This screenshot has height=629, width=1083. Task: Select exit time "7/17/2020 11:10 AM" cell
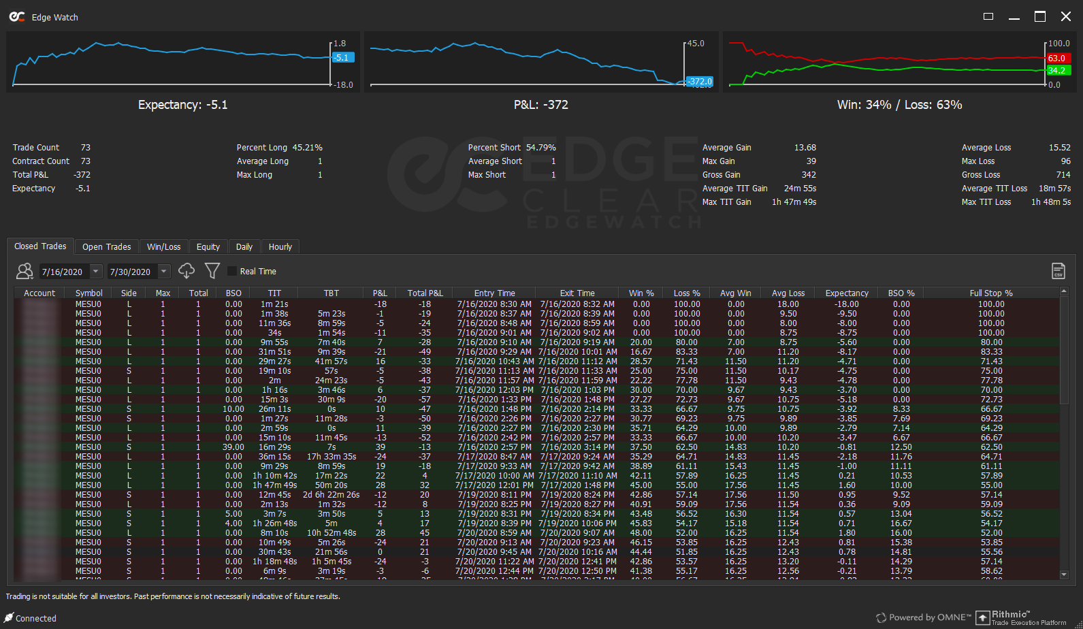(x=578, y=476)
